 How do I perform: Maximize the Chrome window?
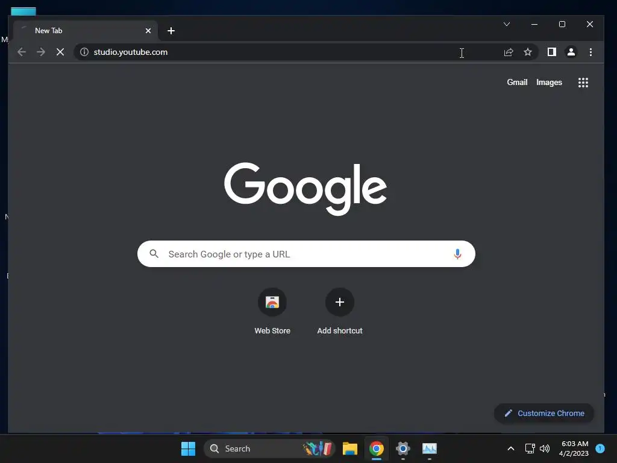(x=562, y=24)
